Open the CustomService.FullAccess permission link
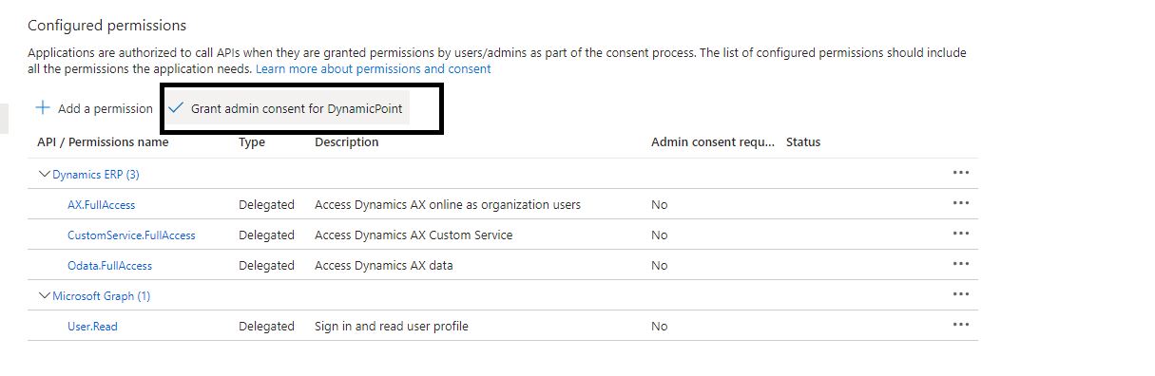Screen dimensions: 1155x376 click(x=131, y=235)
